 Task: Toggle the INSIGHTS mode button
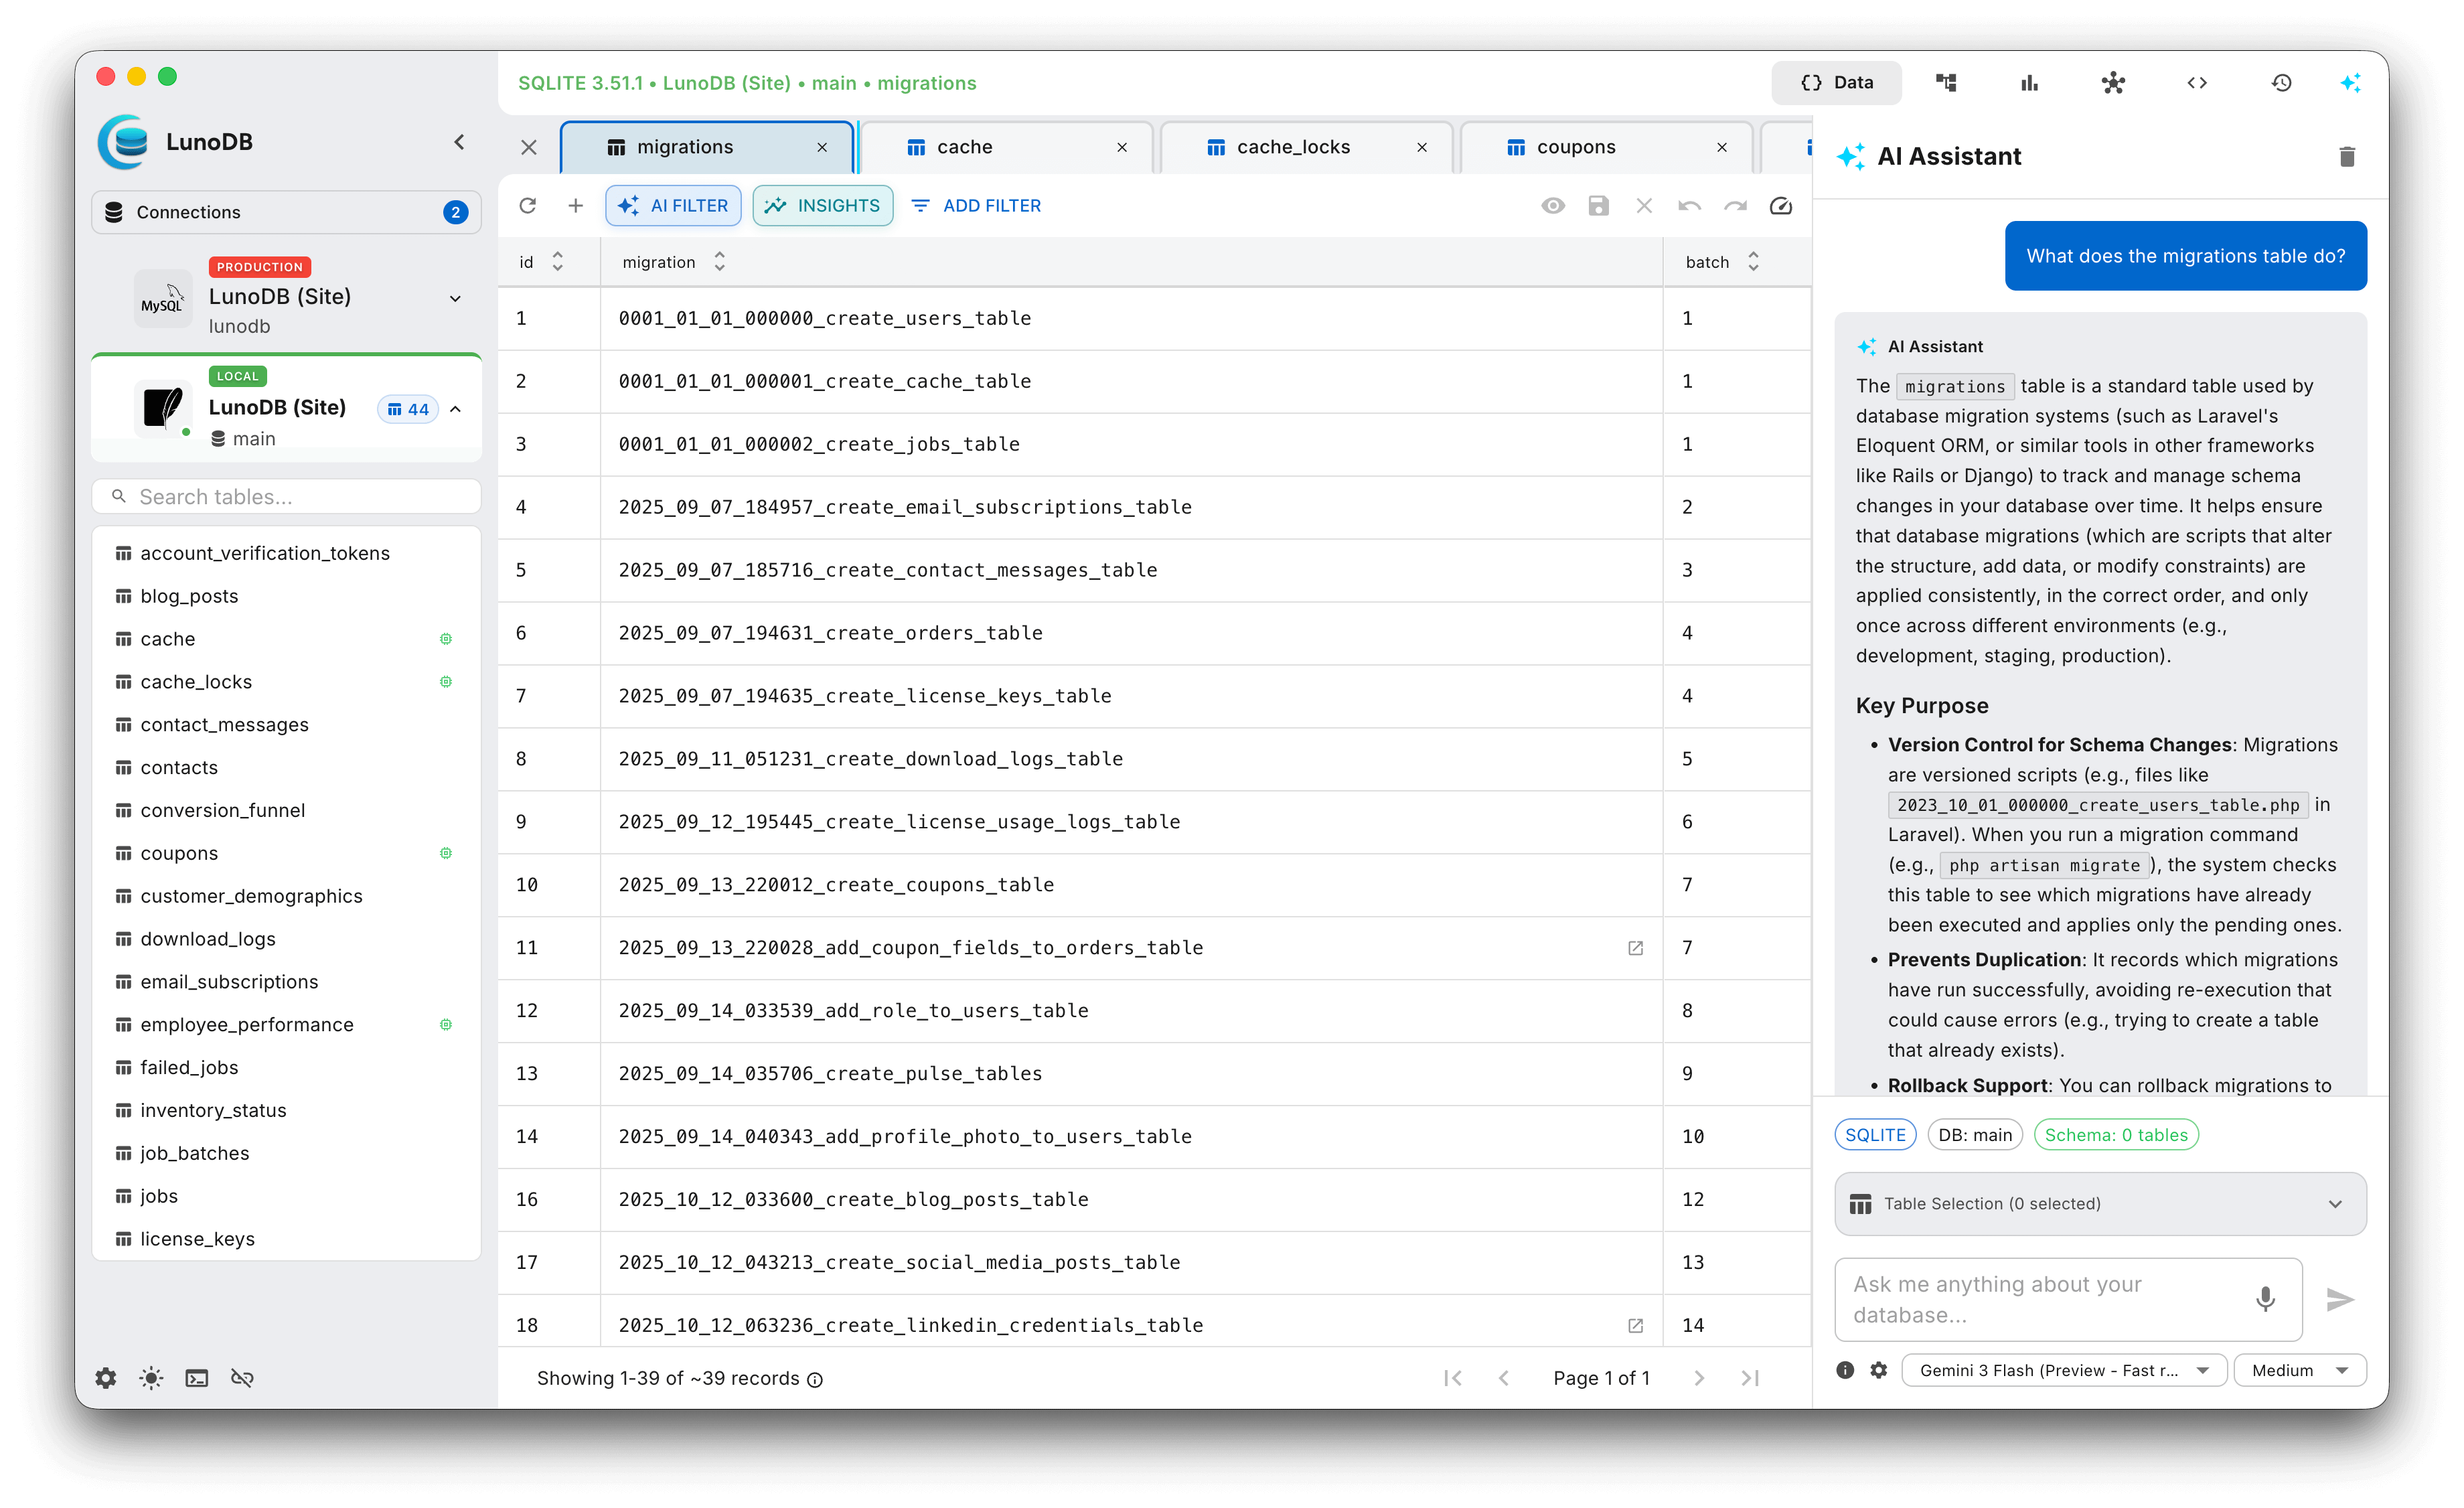pos(822,205)
